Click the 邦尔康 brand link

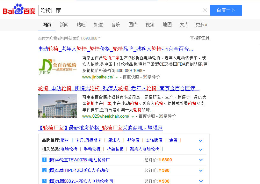pos(133,140)
